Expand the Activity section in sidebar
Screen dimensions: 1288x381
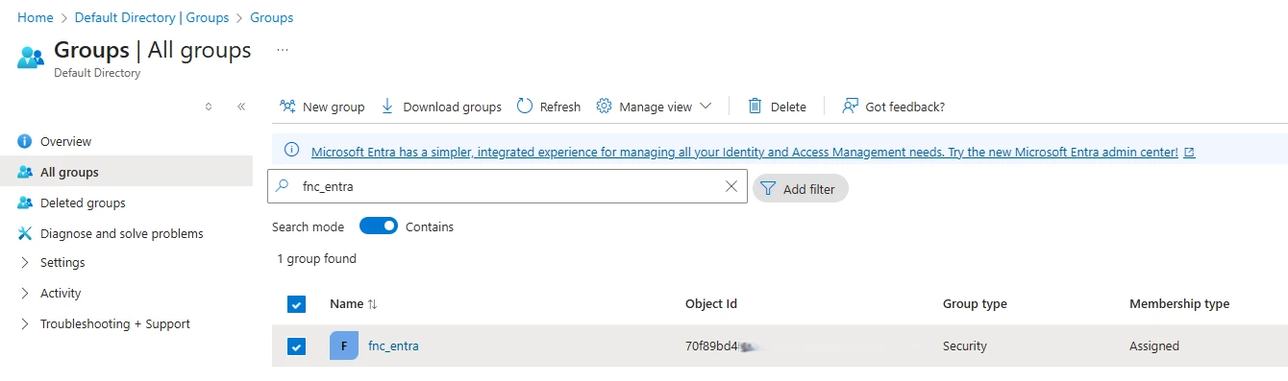pyautogui.click(x=25, y=294)
